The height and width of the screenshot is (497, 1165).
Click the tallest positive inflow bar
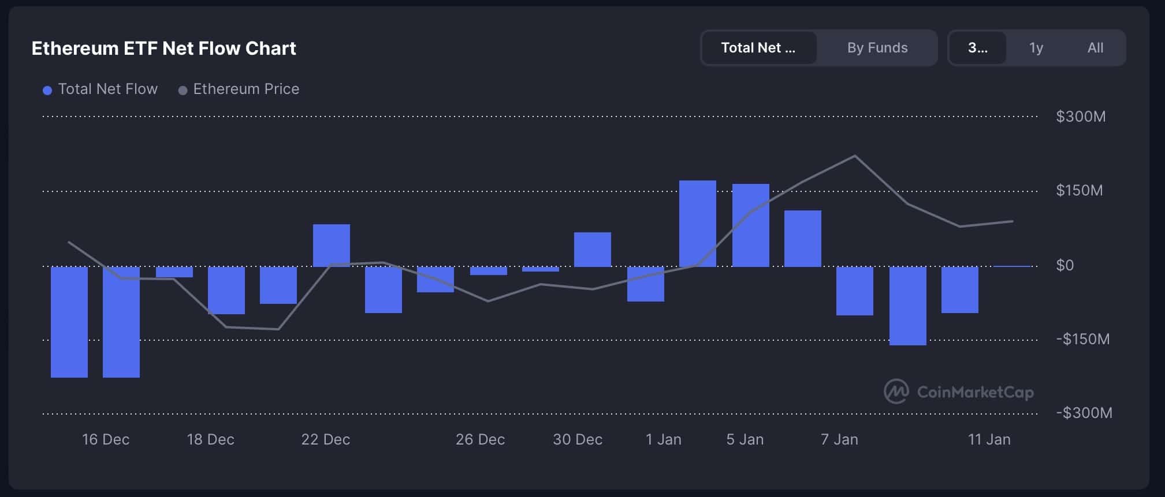point(697,224)
